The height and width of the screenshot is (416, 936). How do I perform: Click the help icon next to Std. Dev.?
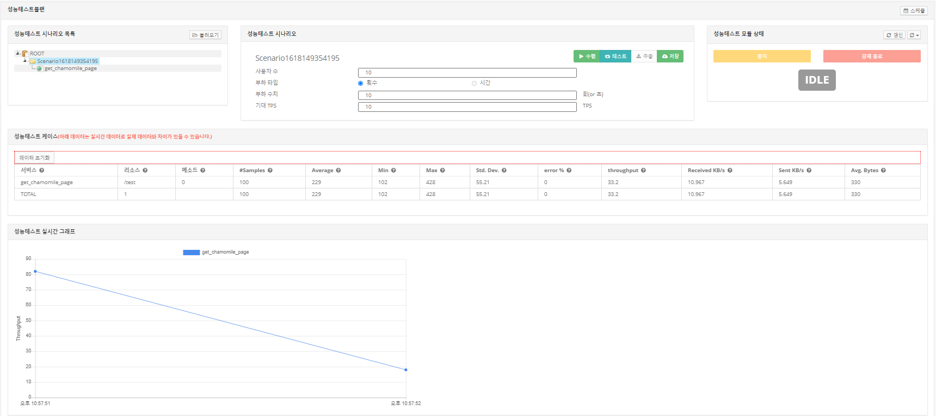[504, 171]
